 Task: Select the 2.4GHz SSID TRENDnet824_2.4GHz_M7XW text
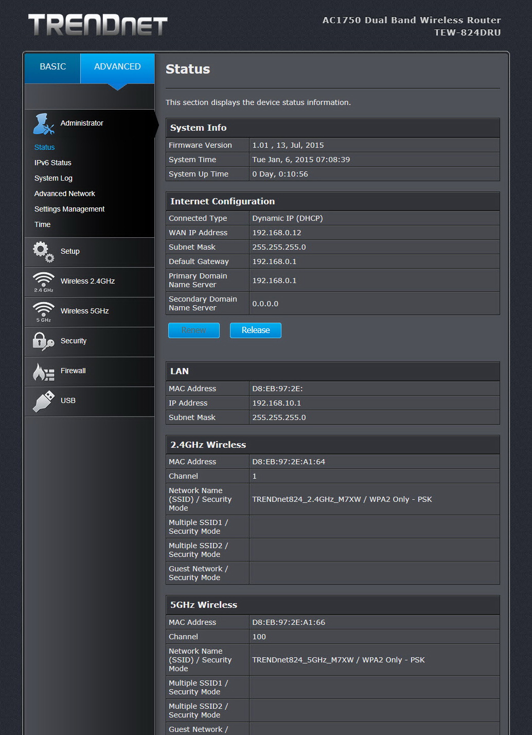tap(307, 499)
